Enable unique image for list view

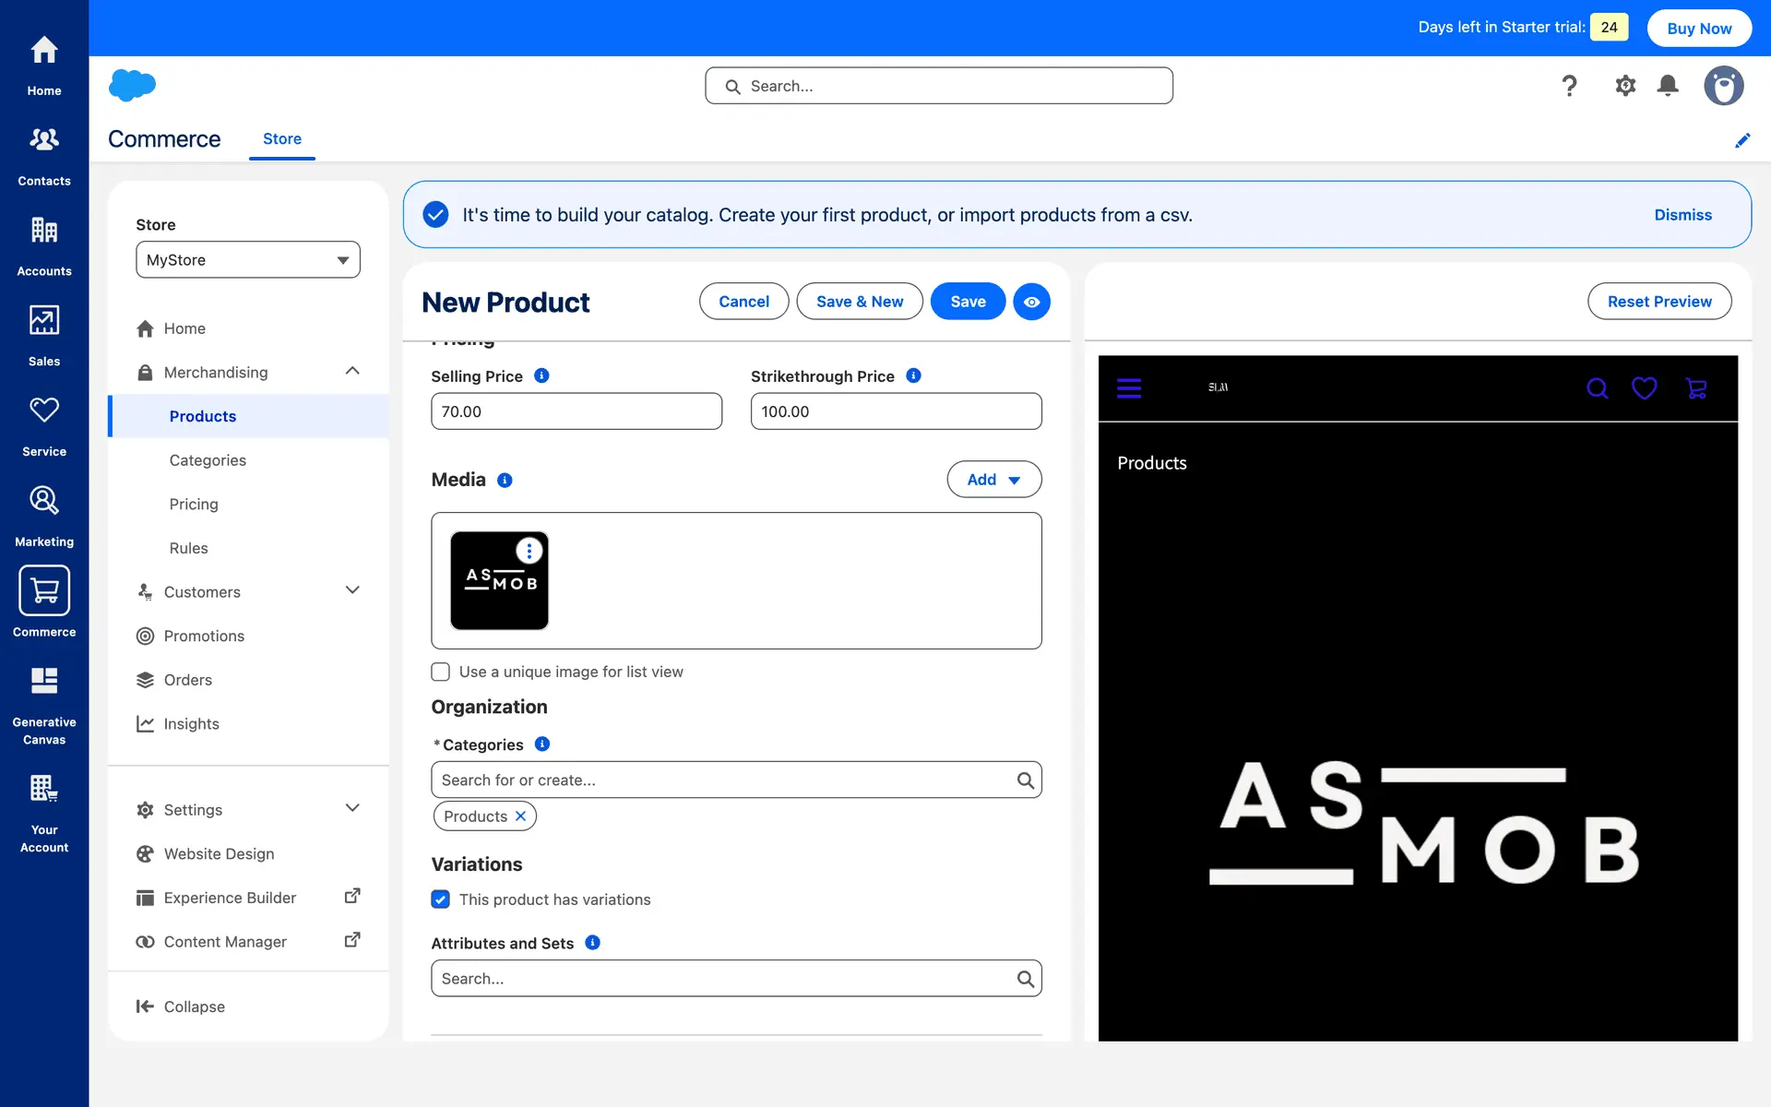(x=441, y=672)
